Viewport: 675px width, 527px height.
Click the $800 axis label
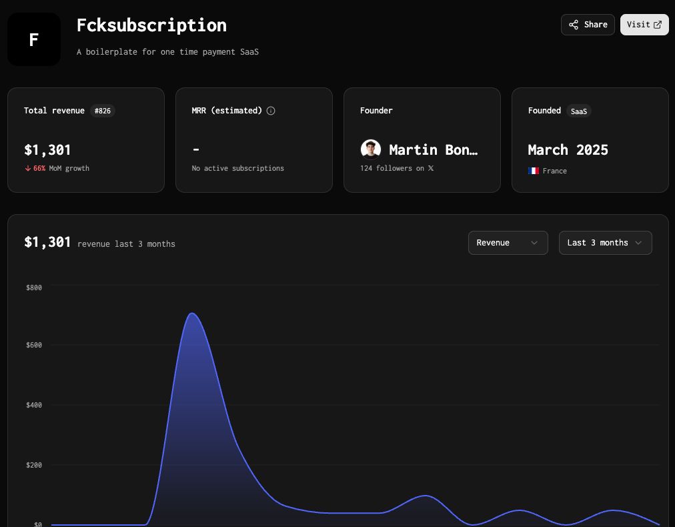point(34,288)
